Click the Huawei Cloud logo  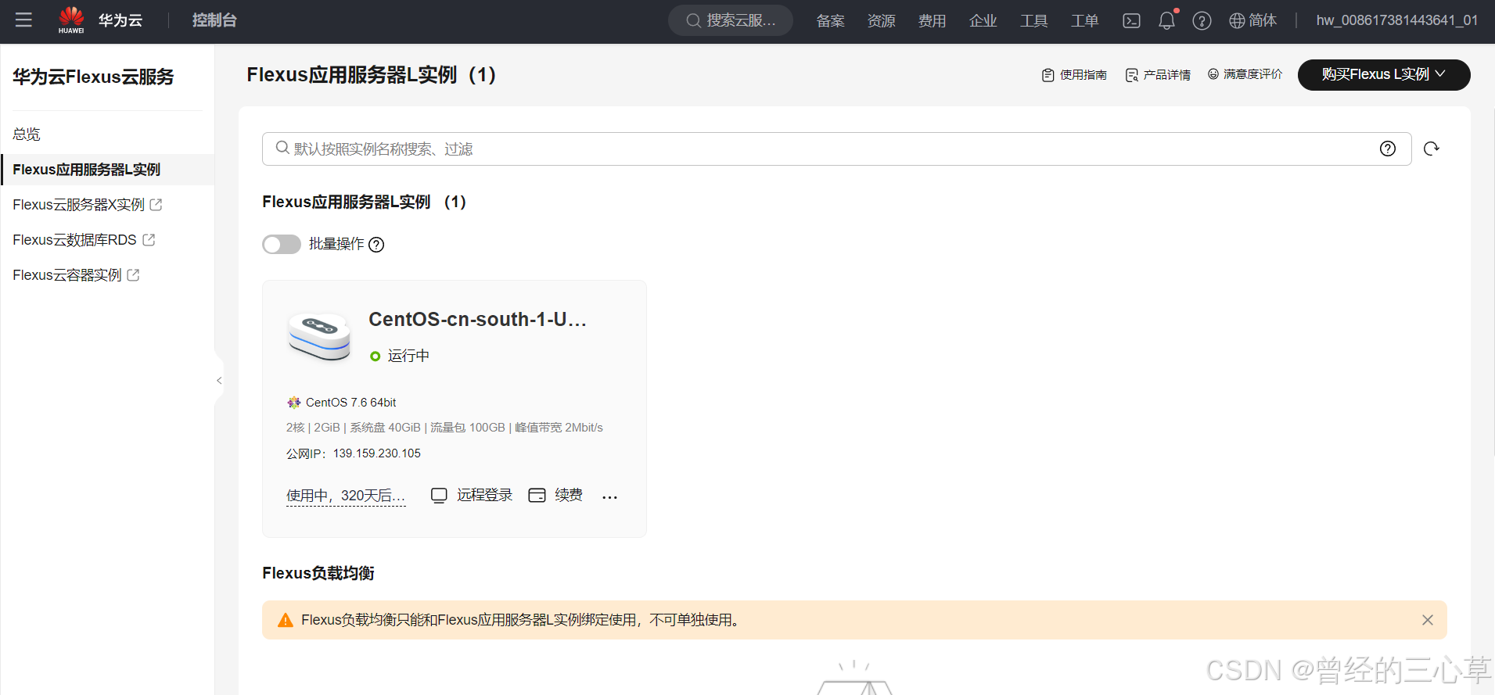(x=71, y=20)
